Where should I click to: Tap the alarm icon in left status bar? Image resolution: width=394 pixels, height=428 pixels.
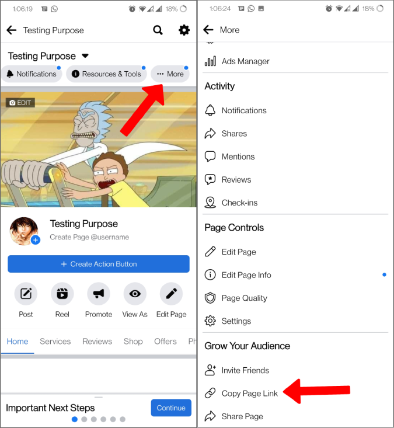coord(132,9)
